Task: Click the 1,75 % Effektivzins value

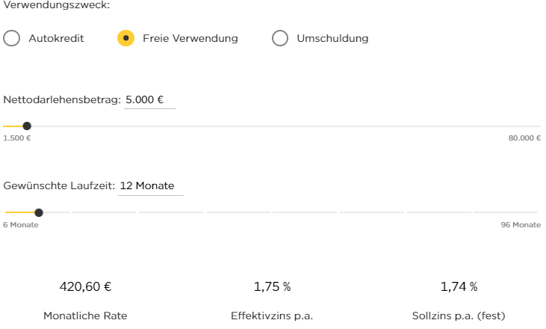Action: pos(272,286)
